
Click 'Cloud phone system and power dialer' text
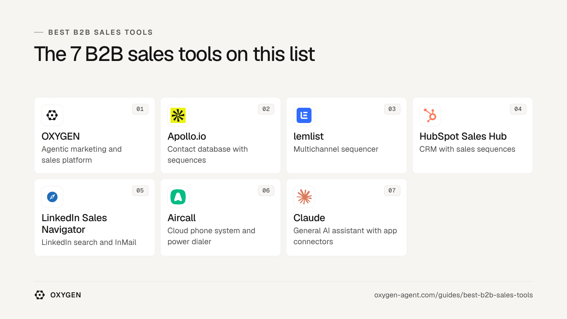coord(212,236)
